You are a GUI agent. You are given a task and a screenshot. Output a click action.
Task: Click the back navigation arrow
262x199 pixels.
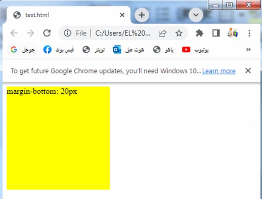14,33
